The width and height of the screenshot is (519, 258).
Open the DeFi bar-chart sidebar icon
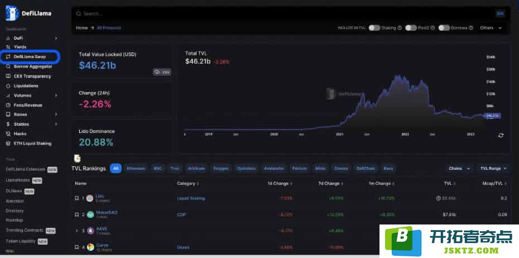[8, 39]
